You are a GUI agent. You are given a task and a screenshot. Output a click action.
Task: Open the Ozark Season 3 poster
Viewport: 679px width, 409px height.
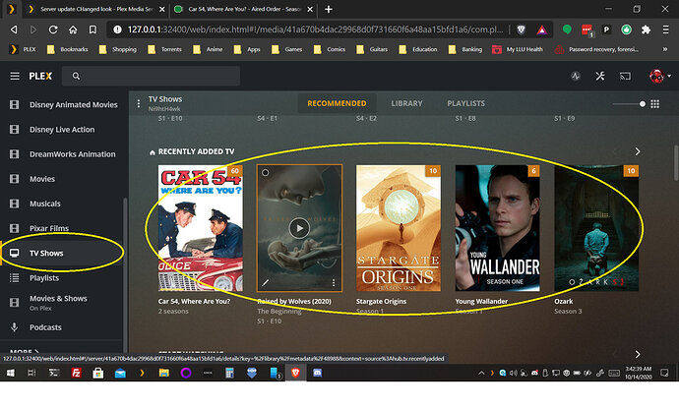pos(596,228)
